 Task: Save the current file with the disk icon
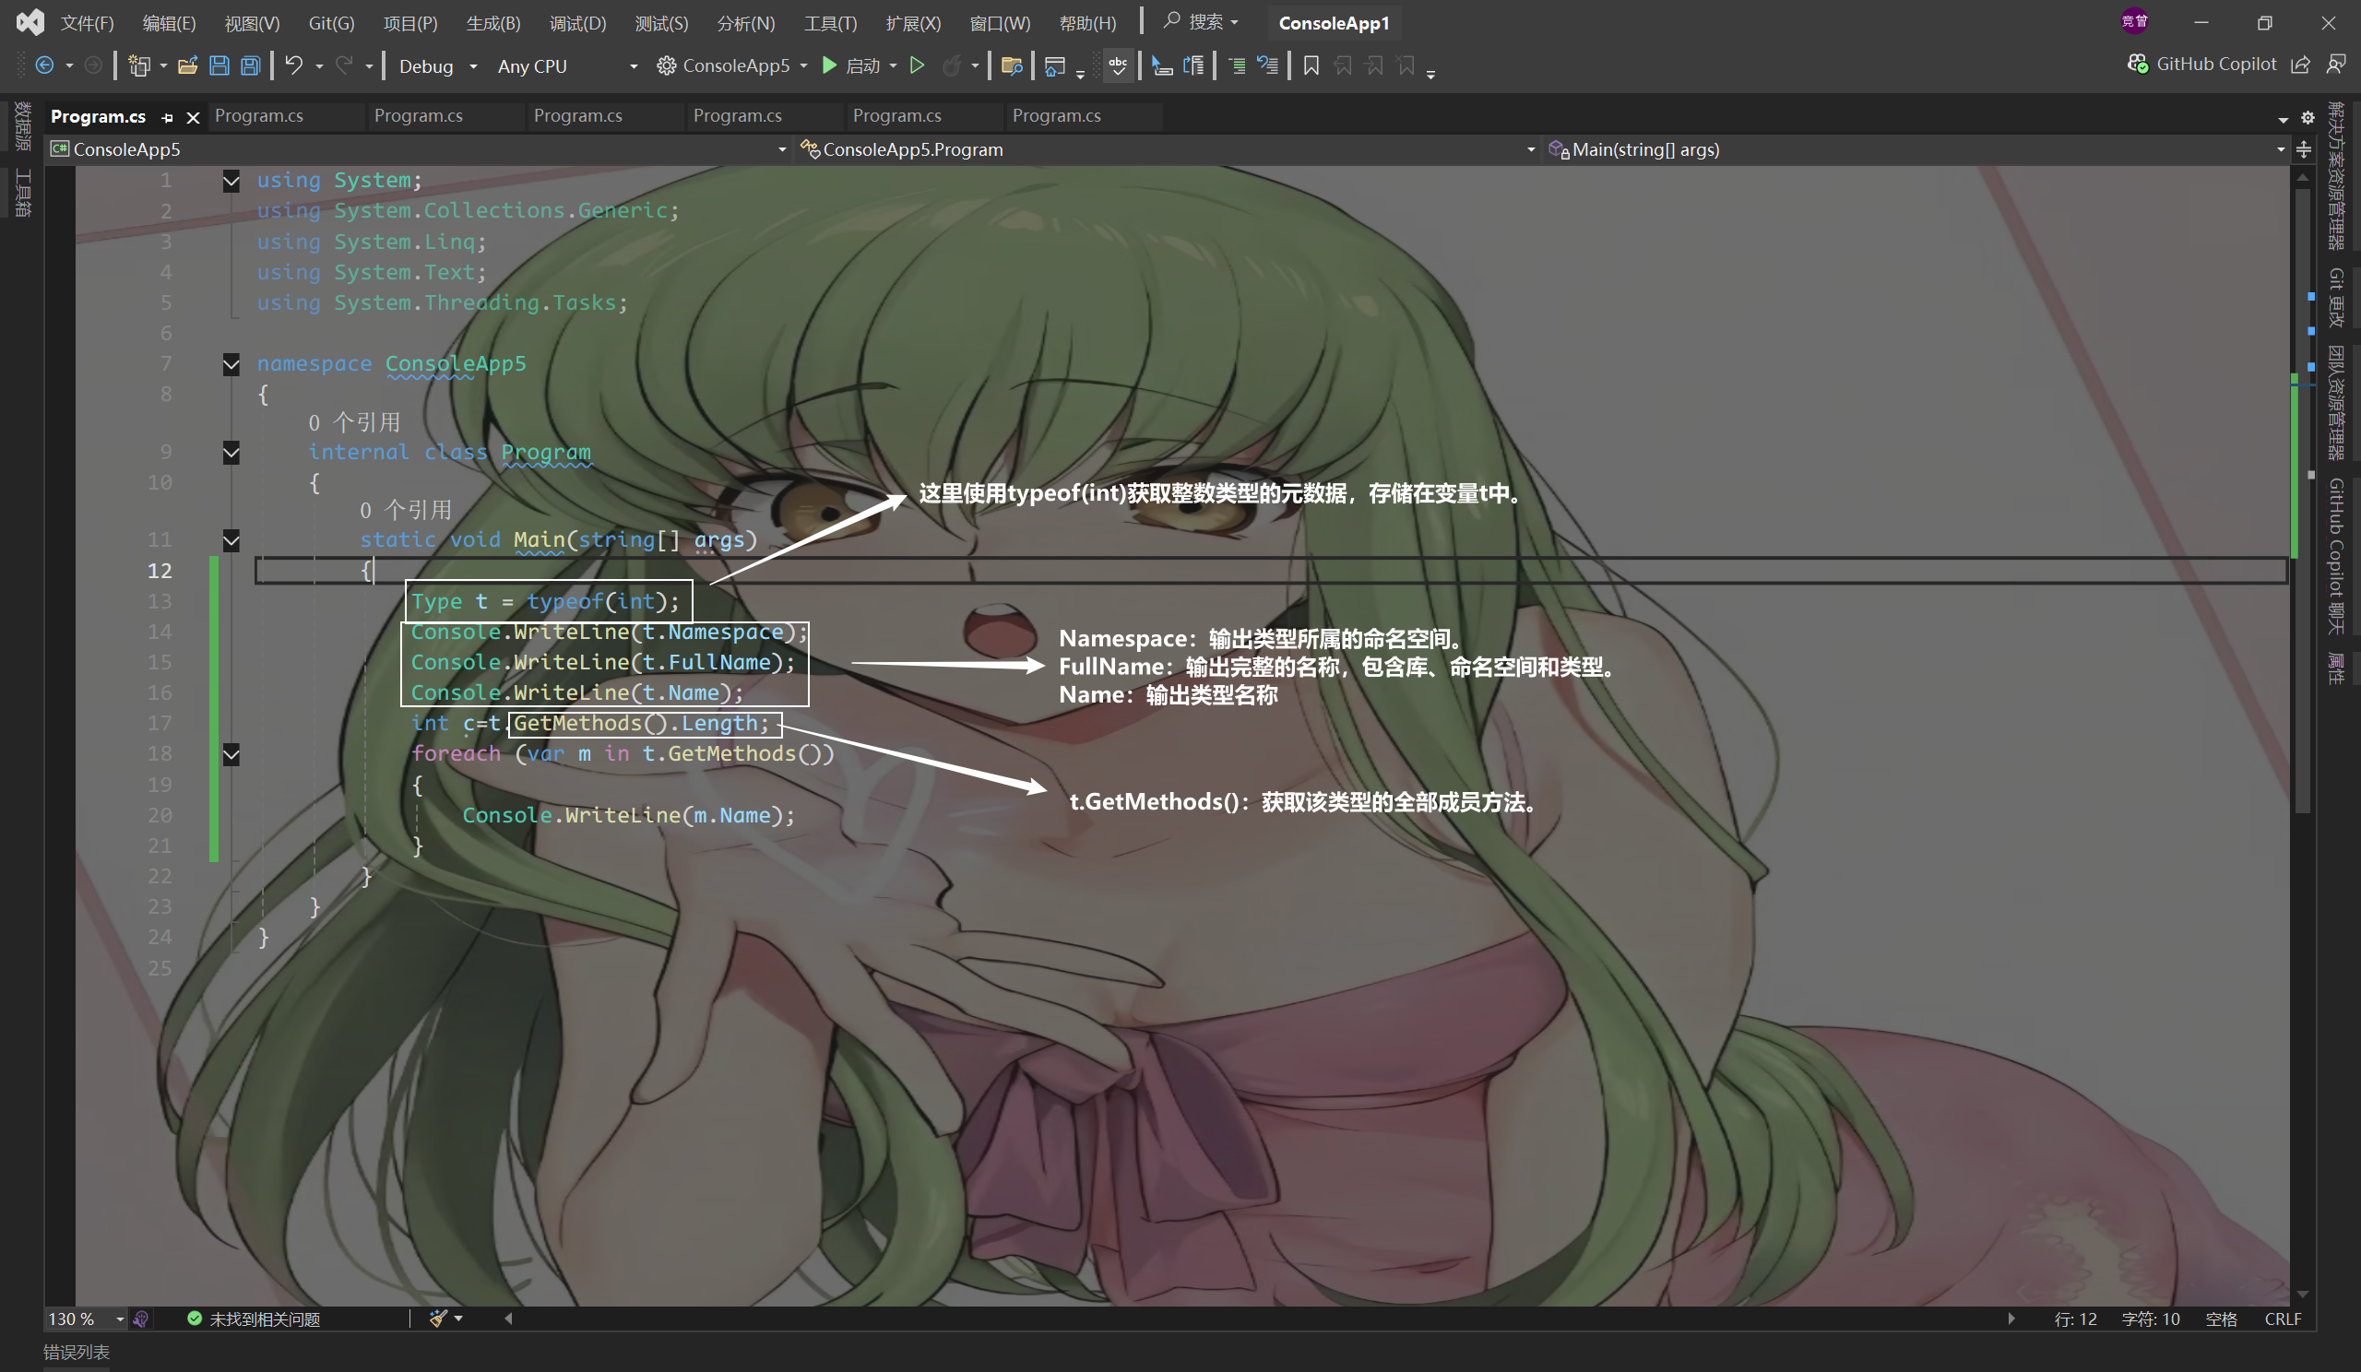coord(219,65)
